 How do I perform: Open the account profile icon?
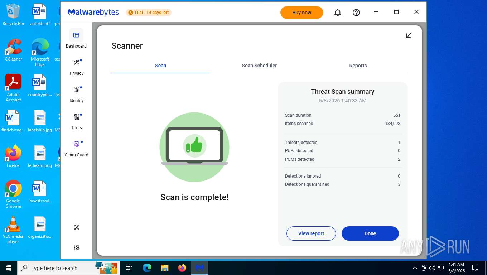[77, 227]
